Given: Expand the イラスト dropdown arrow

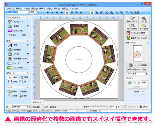Looking at the screenshot, I should tap(28, 54).
